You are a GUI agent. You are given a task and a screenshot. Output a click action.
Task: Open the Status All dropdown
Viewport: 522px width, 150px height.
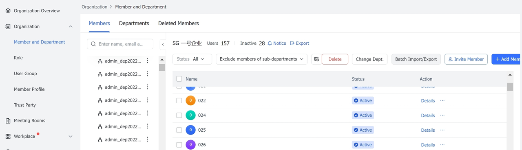[192, 59]
